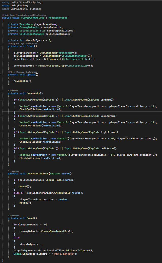Screen dimensions: 162x263
Task: Click "Unity Message" lens above Update method
Action: point(17,72)
